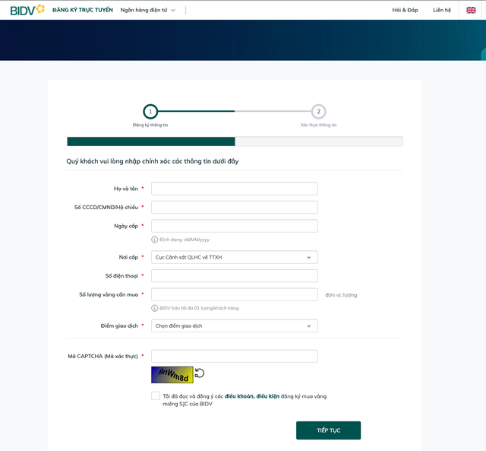Focus the Số lượng vàng cần mua field

click(235, 294)
